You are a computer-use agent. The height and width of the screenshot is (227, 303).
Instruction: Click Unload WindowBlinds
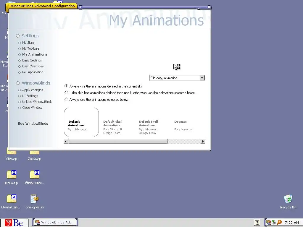pos(37,102)
